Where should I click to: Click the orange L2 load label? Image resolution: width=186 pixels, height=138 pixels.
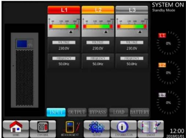click(x=162, y=65)
